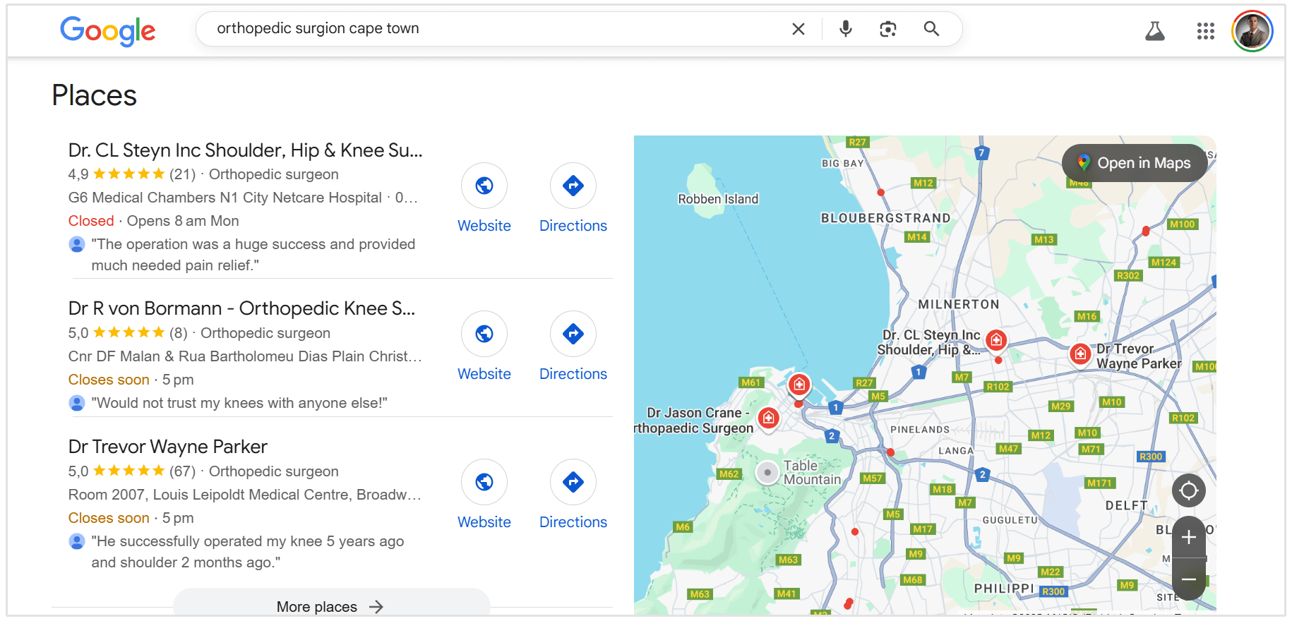Open Dr Trevor Wayne Parker listing title
The width and height of the screenshot is (1292, 621).
point(168,447)
